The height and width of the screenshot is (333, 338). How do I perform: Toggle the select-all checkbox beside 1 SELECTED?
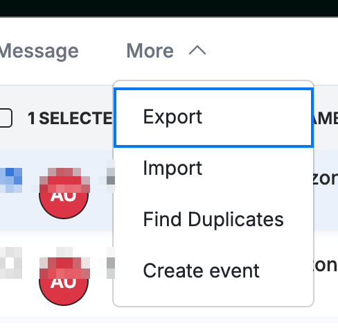(x=6, y=118)
